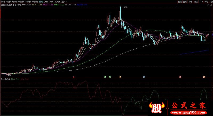Image resolution: width=213 pixels, height=116 pixels.
Task: Select the 15分钟 period tab
Action: [21, 2]
